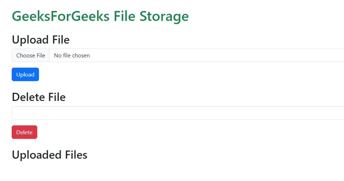Click the Uploaded Files section heading
The image size is (344, 181).
[50, 155]
